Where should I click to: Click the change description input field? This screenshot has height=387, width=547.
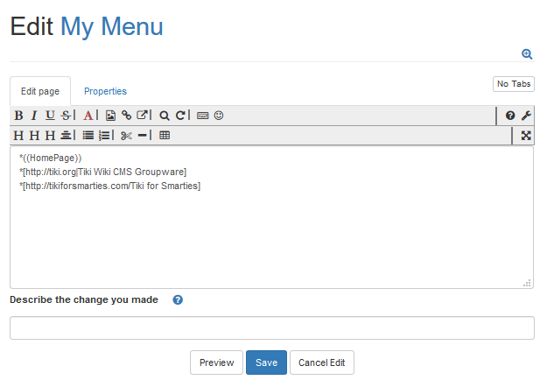(x=271, y=328)
